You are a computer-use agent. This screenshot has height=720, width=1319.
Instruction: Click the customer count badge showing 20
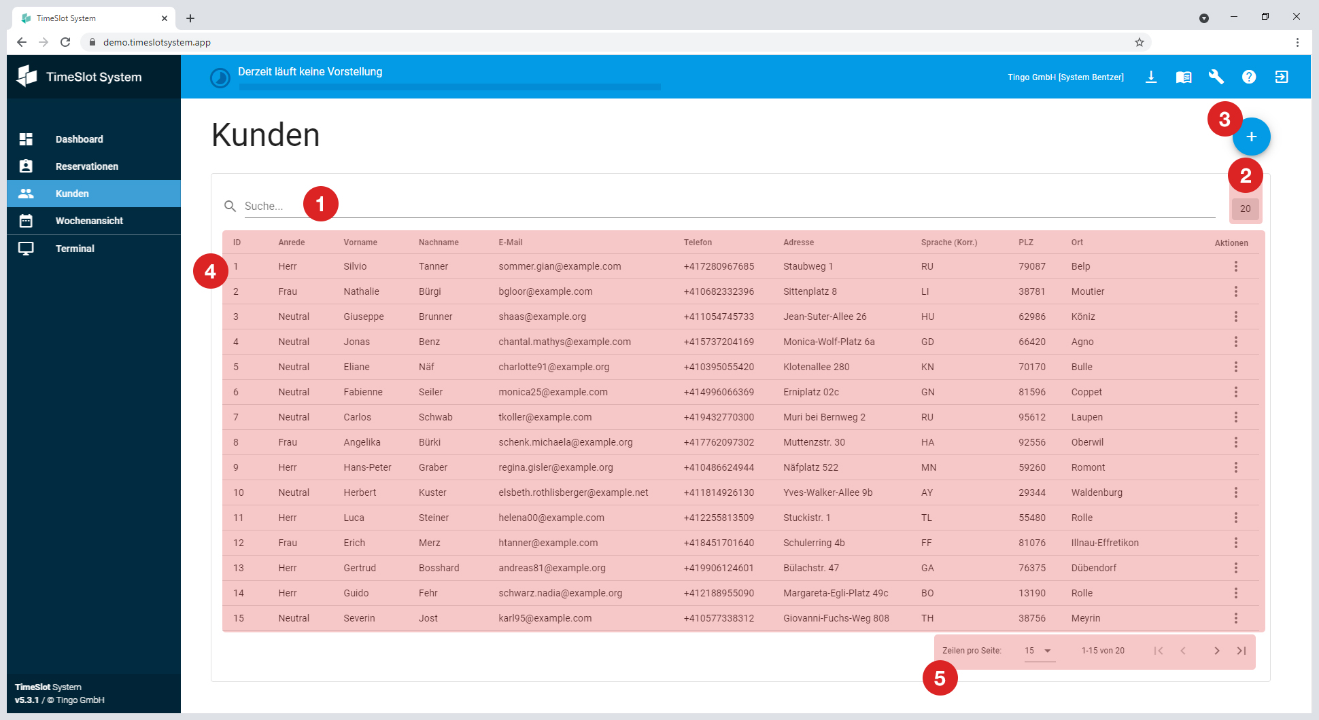1246,209
